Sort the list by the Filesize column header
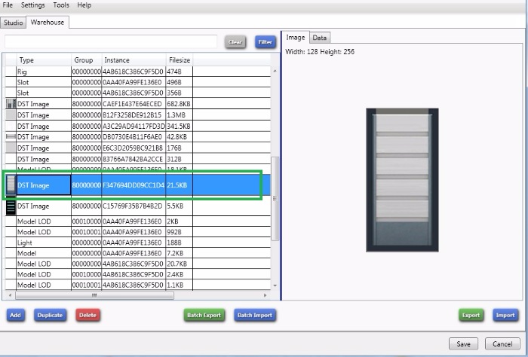 180,59
